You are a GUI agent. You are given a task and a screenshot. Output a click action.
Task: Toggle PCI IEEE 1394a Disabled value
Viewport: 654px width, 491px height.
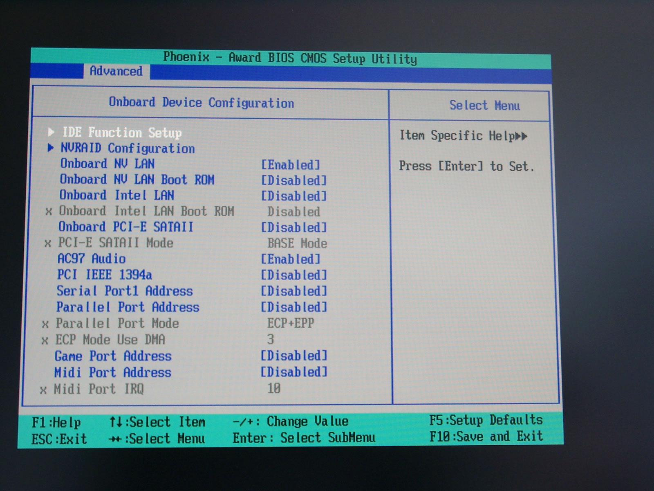(x=294, y=275)
